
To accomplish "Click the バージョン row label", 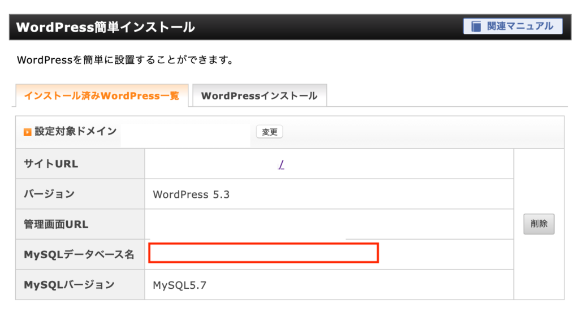I will pyautogui.click(x=50, y=194).
